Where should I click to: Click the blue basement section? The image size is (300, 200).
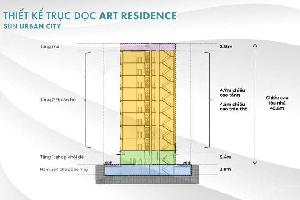tap(147, 170)
